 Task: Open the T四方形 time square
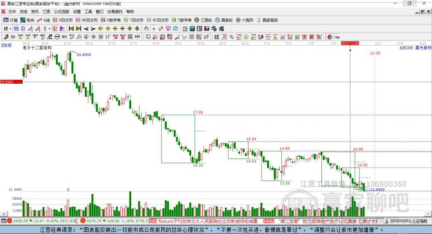[x=134, y=20]
